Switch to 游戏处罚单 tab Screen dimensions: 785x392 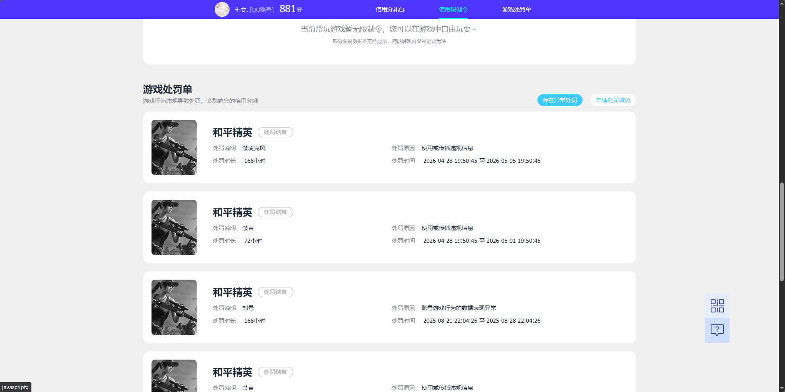(x=516, y=9)
